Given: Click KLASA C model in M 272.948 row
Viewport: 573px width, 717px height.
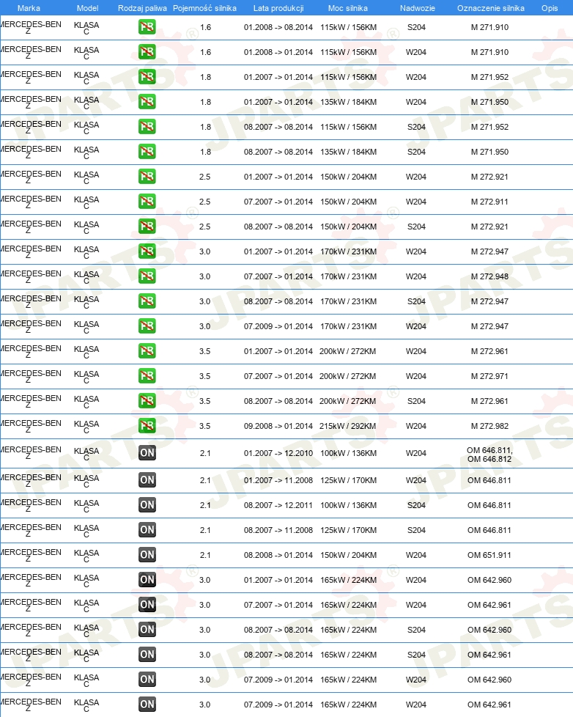Looking at the screenshot, I should point(86,277).
